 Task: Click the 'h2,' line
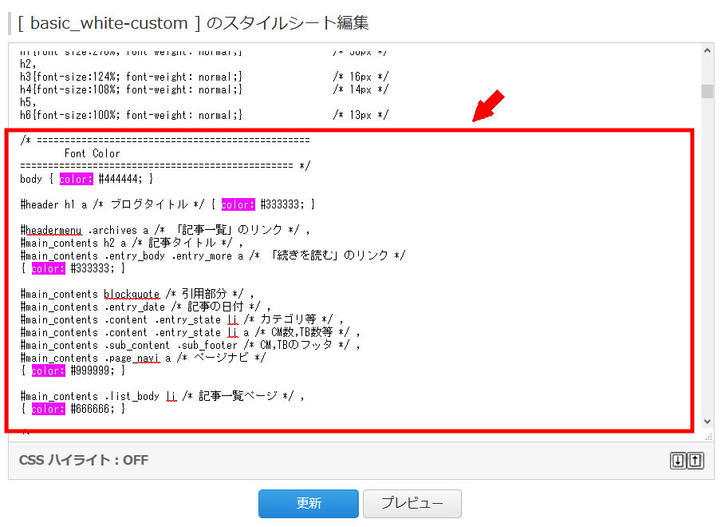tap(28, 64)
